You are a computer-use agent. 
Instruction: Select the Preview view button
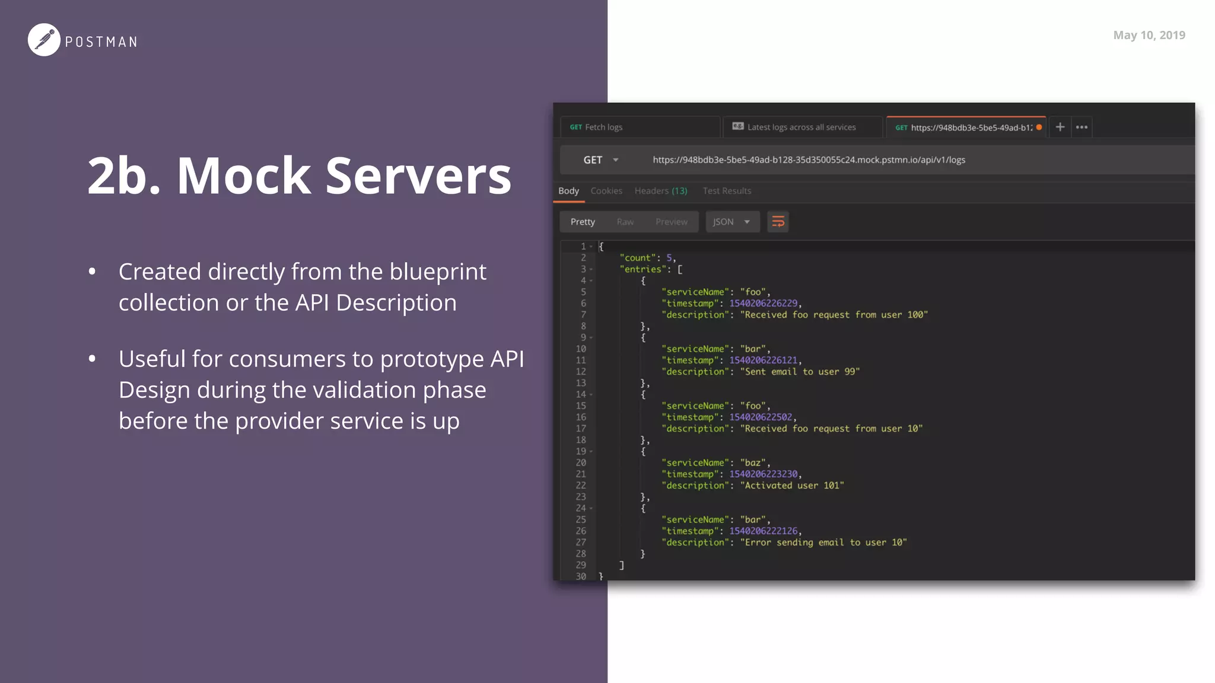672,222
